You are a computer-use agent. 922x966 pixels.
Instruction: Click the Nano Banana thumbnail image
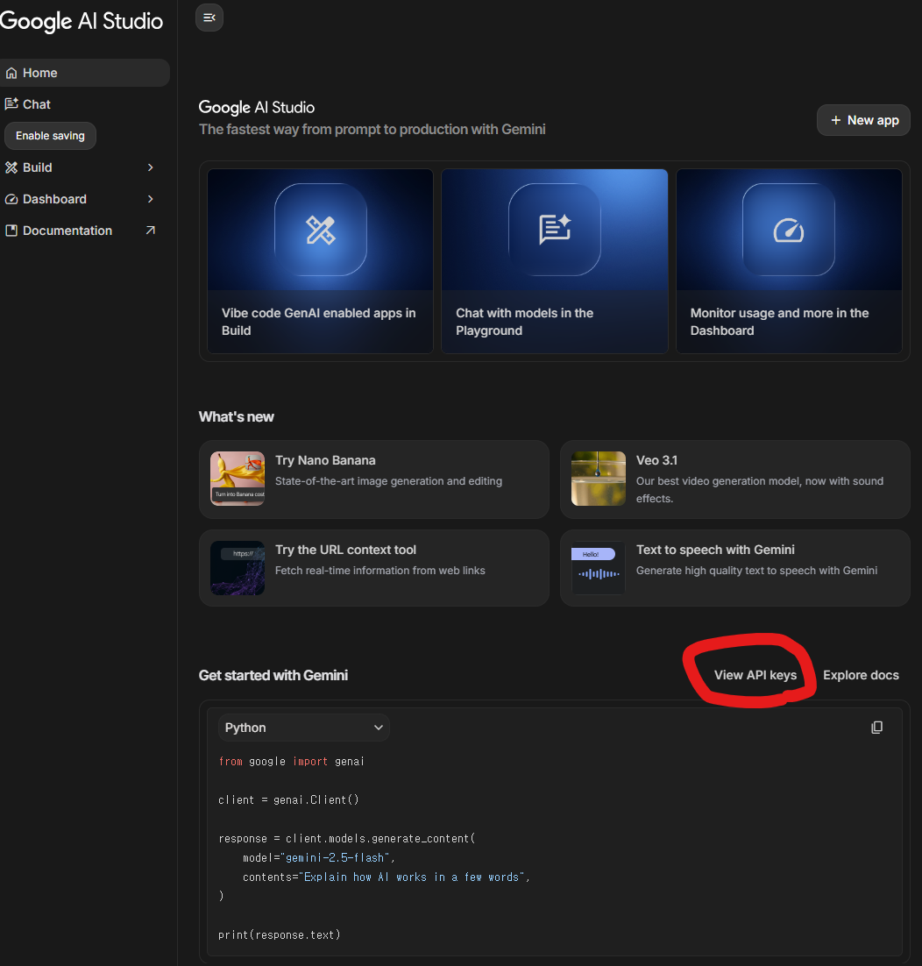coord(238,479)
